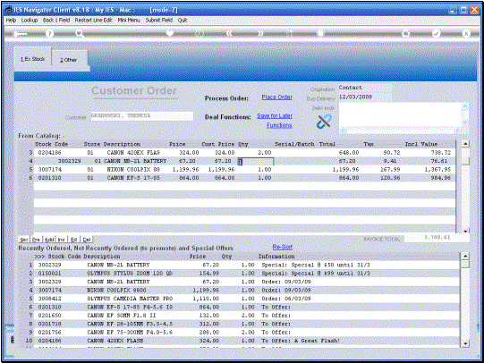Image resolution: width=484 pixels, height=363 pixels.
Task: Click the Re-Sort link
Action: point(282,247)
